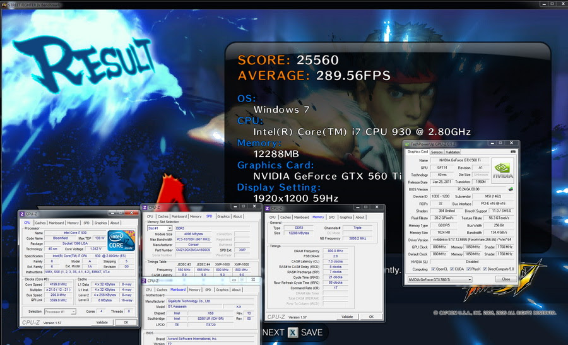
Task: Click the DRAM Frequency value '800.0 MHz'
Action: [x=336, y=250]
